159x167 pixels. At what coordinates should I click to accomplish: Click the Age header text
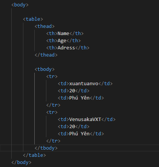[62, 41]
